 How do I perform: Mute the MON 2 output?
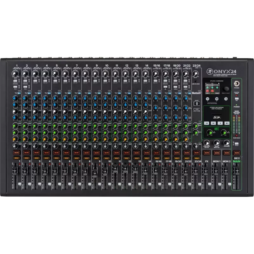(x=227, y=153)
